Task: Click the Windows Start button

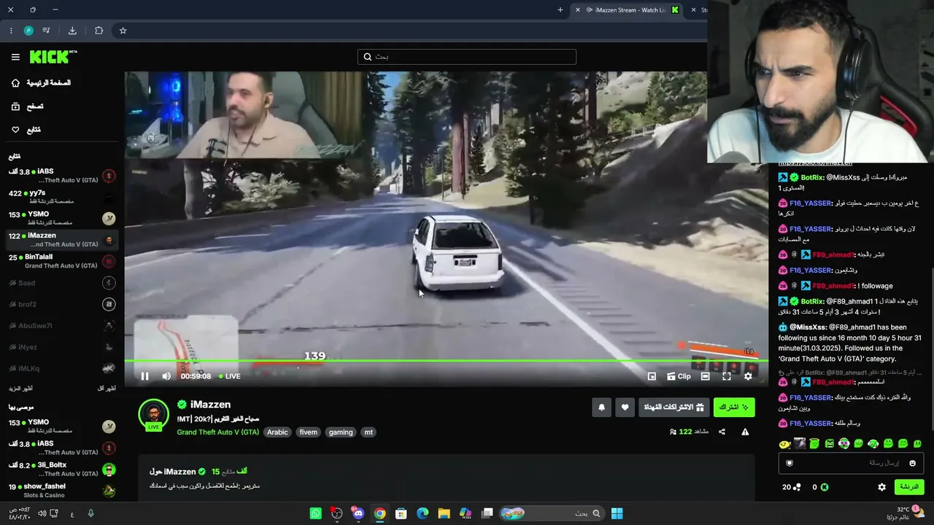Action: 617,513
